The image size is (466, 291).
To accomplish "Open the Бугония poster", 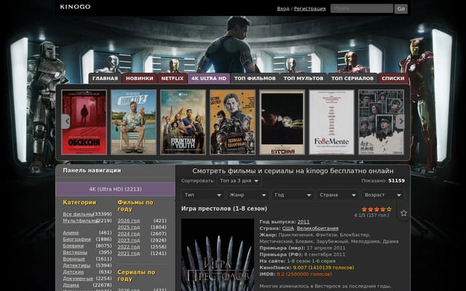I will pyautogui.click(x=282, y=122).
